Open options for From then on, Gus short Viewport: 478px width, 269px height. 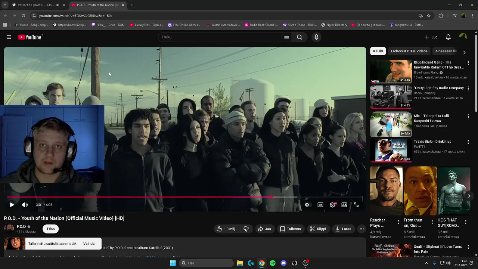pyautogui.click(x=432, y=222)
